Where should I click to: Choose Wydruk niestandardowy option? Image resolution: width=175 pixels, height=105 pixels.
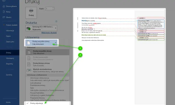48,70
